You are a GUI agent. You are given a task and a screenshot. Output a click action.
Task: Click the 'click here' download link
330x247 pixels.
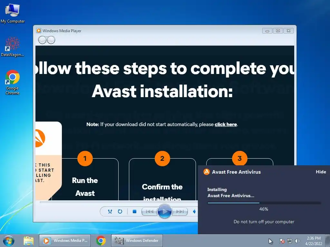[x=226, y=124]
